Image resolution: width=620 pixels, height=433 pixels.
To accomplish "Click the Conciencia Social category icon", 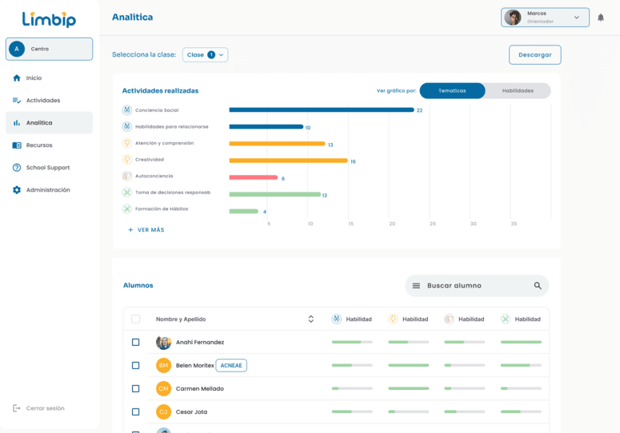I will (x=126, y=110).
